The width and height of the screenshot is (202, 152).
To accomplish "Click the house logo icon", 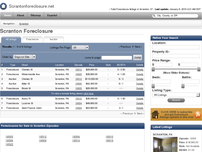I will pyautogui.click(x=3, y=6).
